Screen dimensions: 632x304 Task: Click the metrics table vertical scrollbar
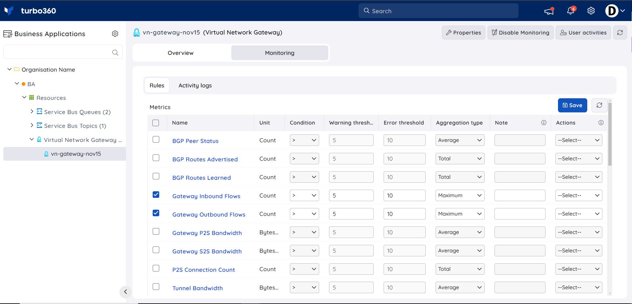point(610,134)
